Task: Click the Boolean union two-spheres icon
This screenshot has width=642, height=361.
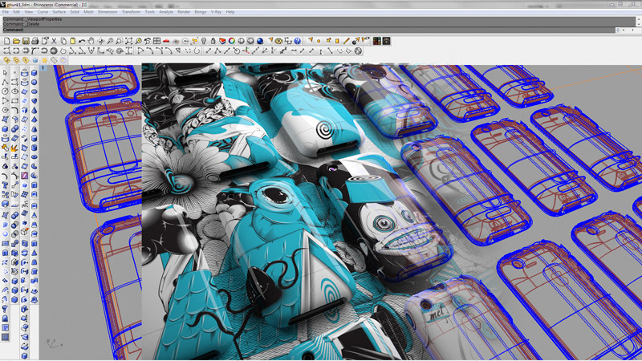Action: pos(14,129)
